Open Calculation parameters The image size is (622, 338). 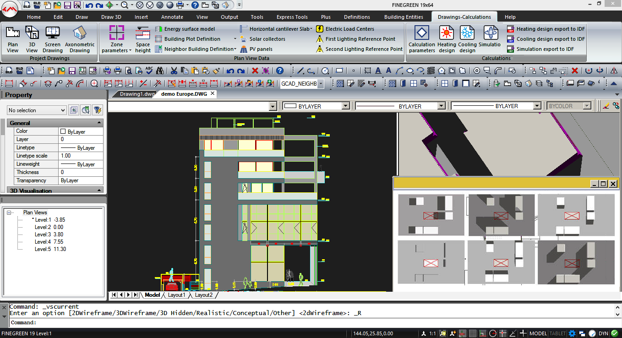click(421, 38)
